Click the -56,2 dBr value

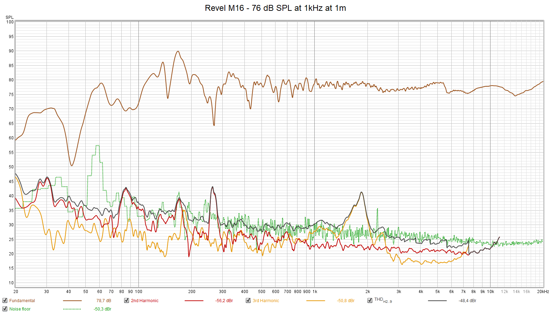pyautogui.click(x=224, y=301)
